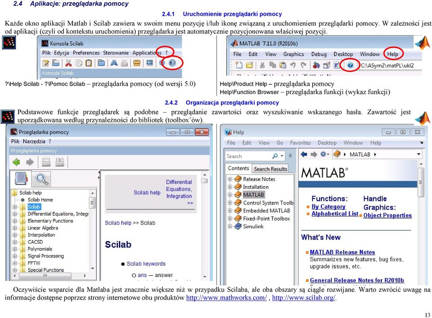Expand the Simulink node in MATLAB Help
Viewport: 432px width, 318px height.
click(230, 227)
